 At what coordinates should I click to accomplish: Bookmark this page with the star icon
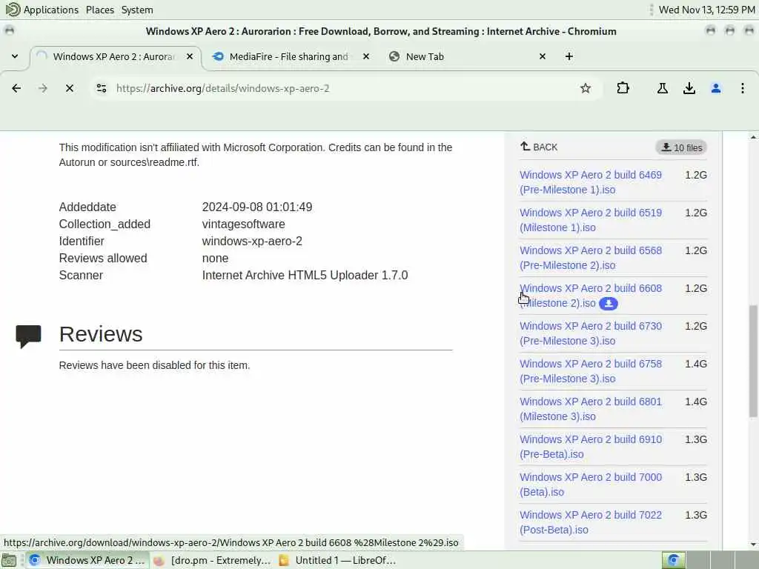pyautogui.click(x=586, y=88)
